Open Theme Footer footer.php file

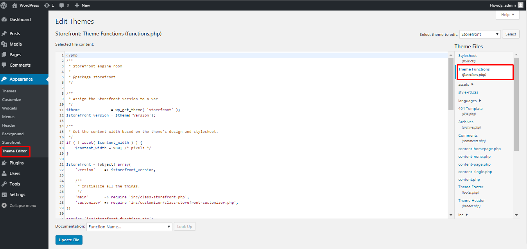click(471, 189)
